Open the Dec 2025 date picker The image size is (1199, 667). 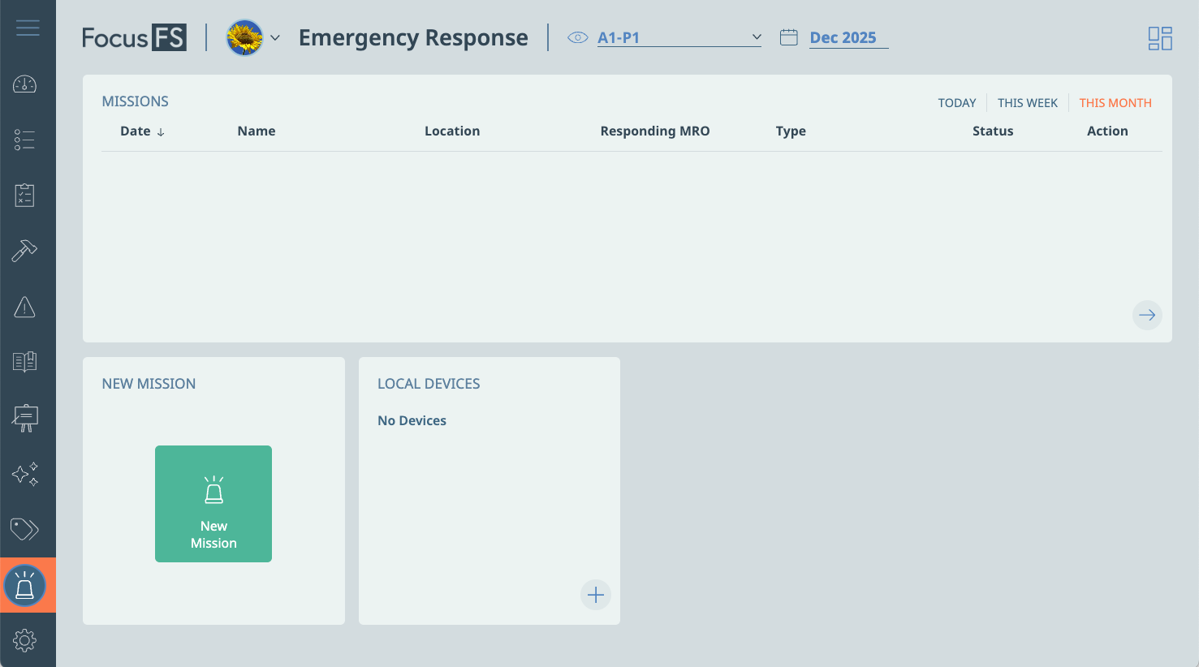[x=843, y=38]
